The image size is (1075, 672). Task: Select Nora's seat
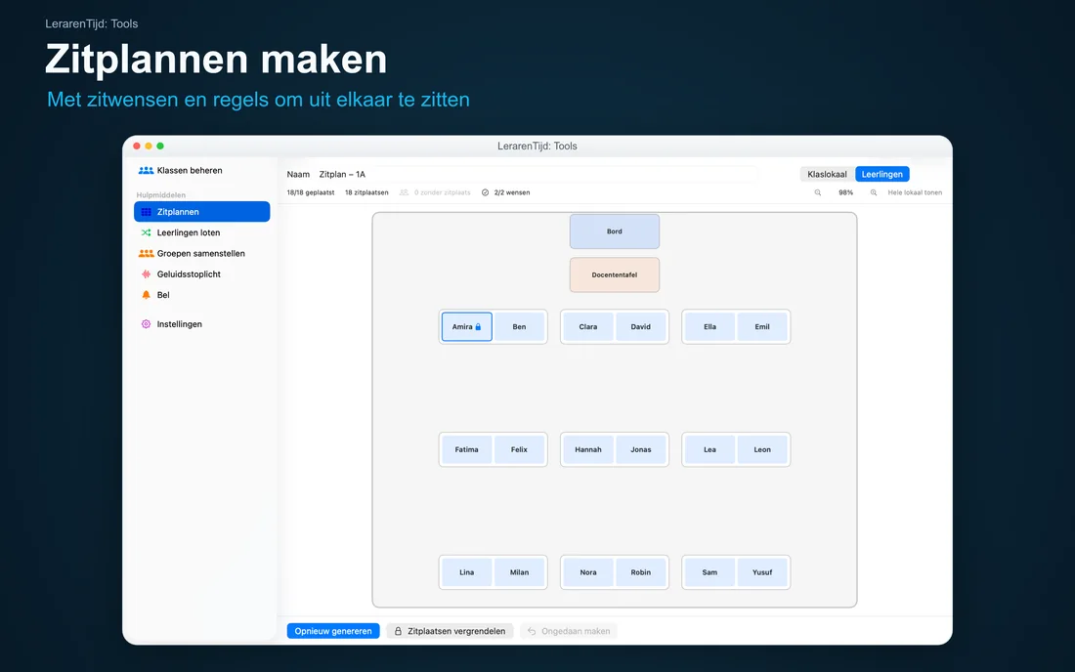(x=588, y=572)
